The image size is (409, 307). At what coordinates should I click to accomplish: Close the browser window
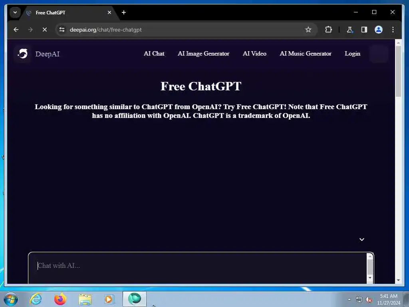pos(393,12)
